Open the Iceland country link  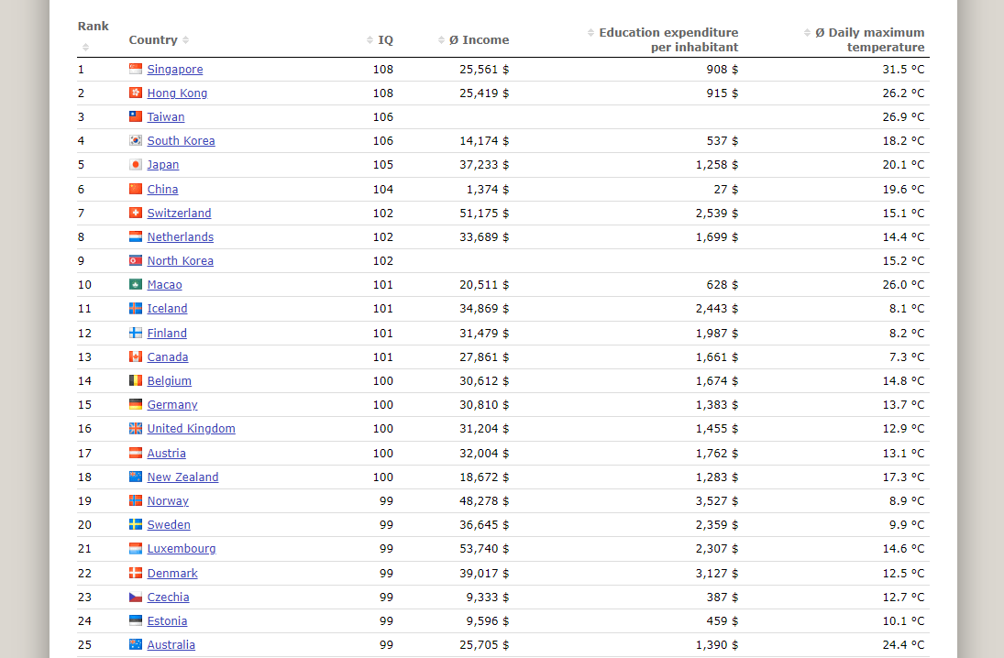167,308
